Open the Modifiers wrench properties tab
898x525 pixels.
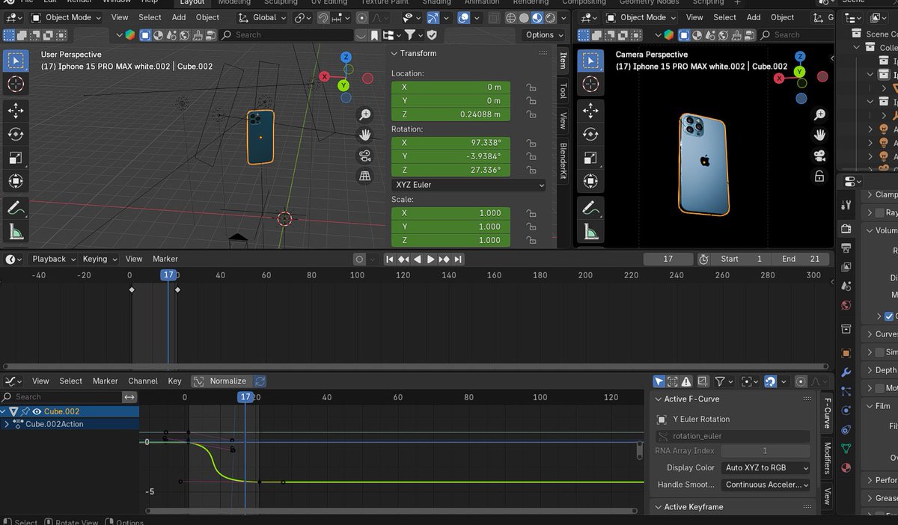click(846, 372)
